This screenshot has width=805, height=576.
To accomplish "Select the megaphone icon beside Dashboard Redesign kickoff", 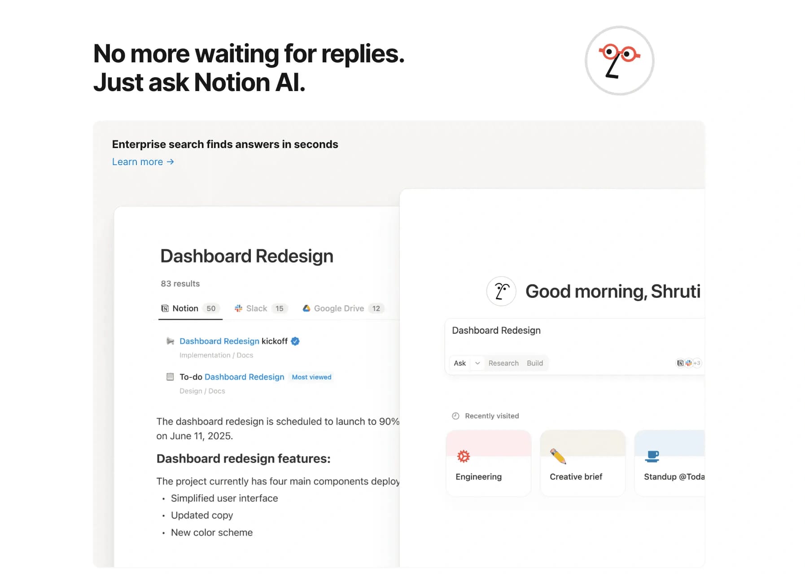I will point(170,341).
